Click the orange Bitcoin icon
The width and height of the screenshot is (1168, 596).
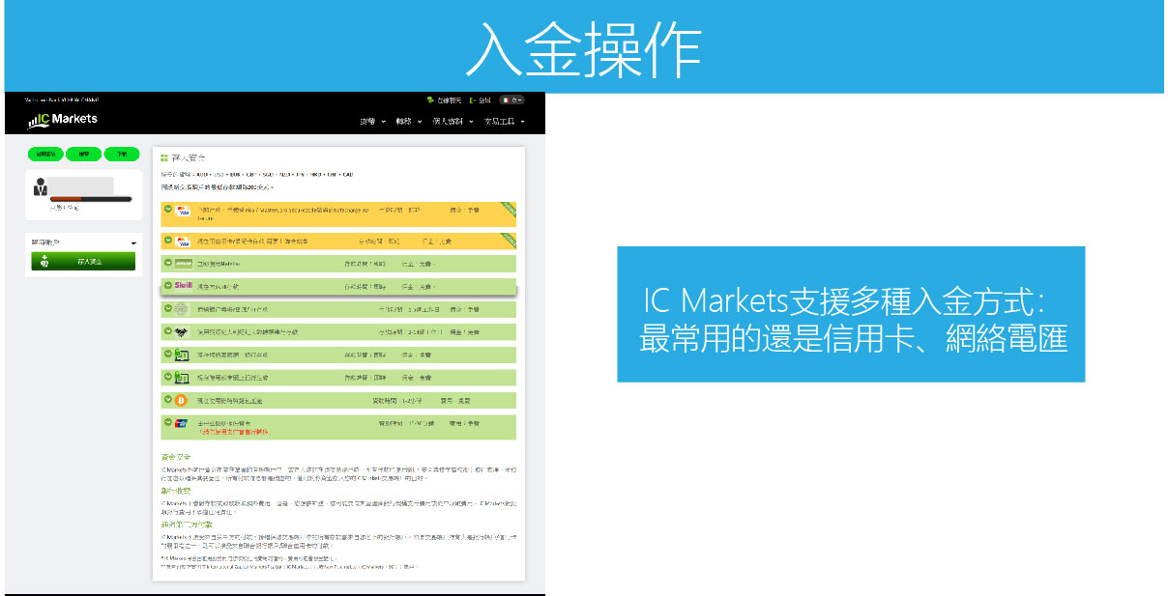(x=181, y=399)
